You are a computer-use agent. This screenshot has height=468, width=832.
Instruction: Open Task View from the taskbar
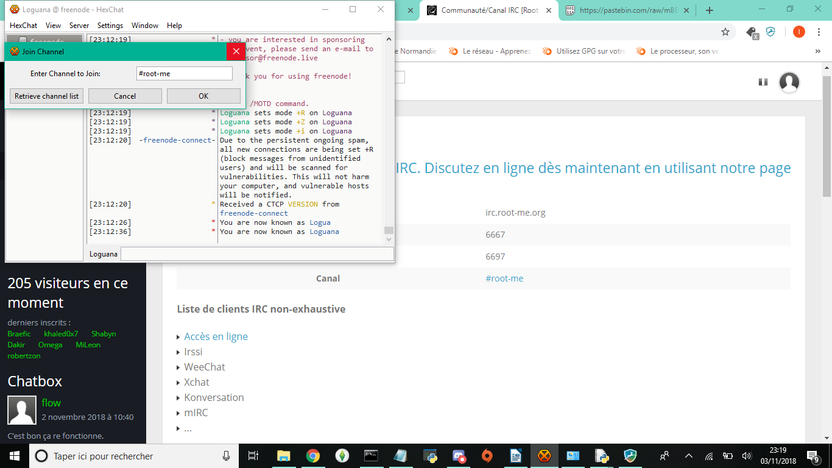[x=254, y=456]
